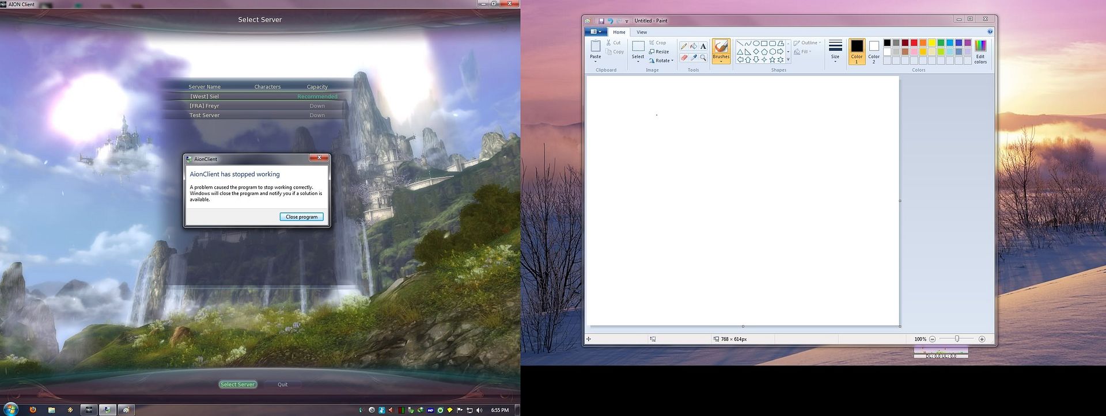Click the taskbar clock showing 6:55 PM
This screenshot has height=416, width=1106.
[x=499, y=410]
